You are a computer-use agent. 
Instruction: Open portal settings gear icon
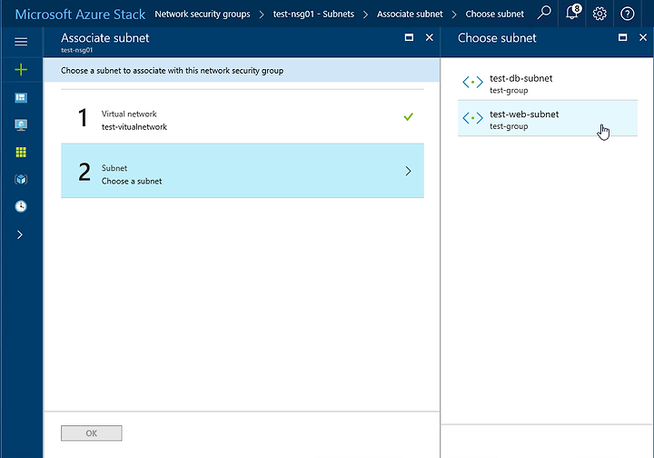(x=599, y=14)
